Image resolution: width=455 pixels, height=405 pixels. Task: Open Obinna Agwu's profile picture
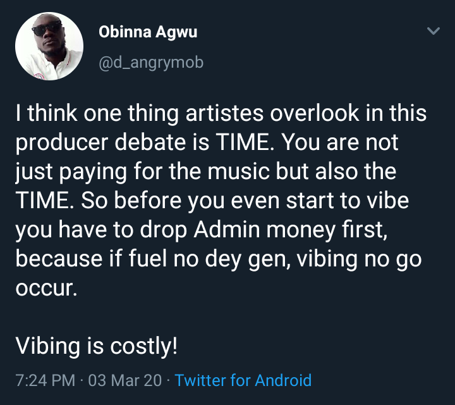pos(49,46)
